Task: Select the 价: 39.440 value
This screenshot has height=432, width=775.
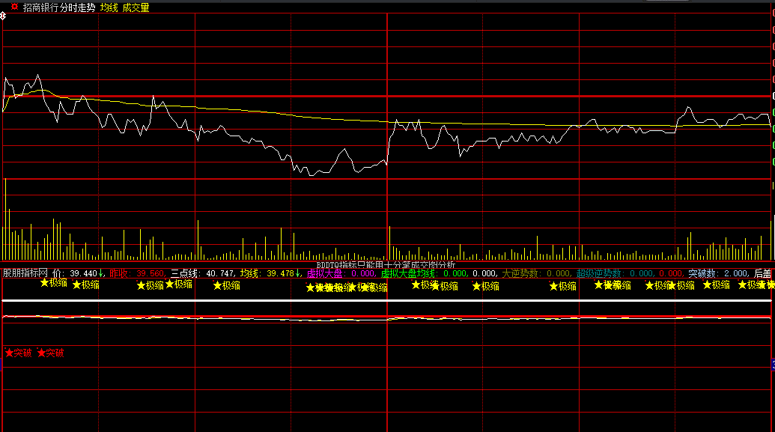Action: [x=78, y=273]
